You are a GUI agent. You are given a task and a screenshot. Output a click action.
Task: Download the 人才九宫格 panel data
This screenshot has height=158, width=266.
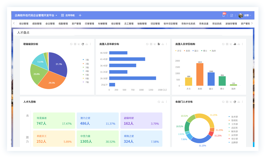pos(163,102)
